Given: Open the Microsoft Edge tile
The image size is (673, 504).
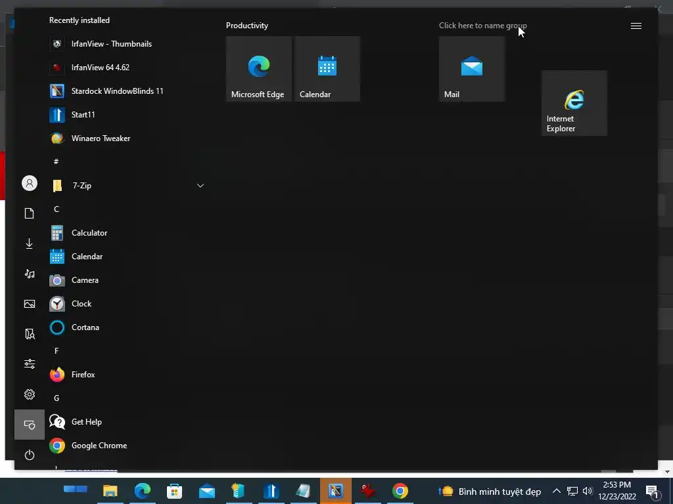Looking at the screenshot, I should pyautogui.click(x=258, y=69).
